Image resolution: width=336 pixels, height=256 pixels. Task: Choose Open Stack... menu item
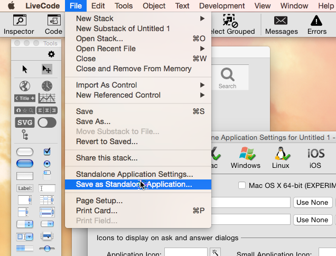138,39
